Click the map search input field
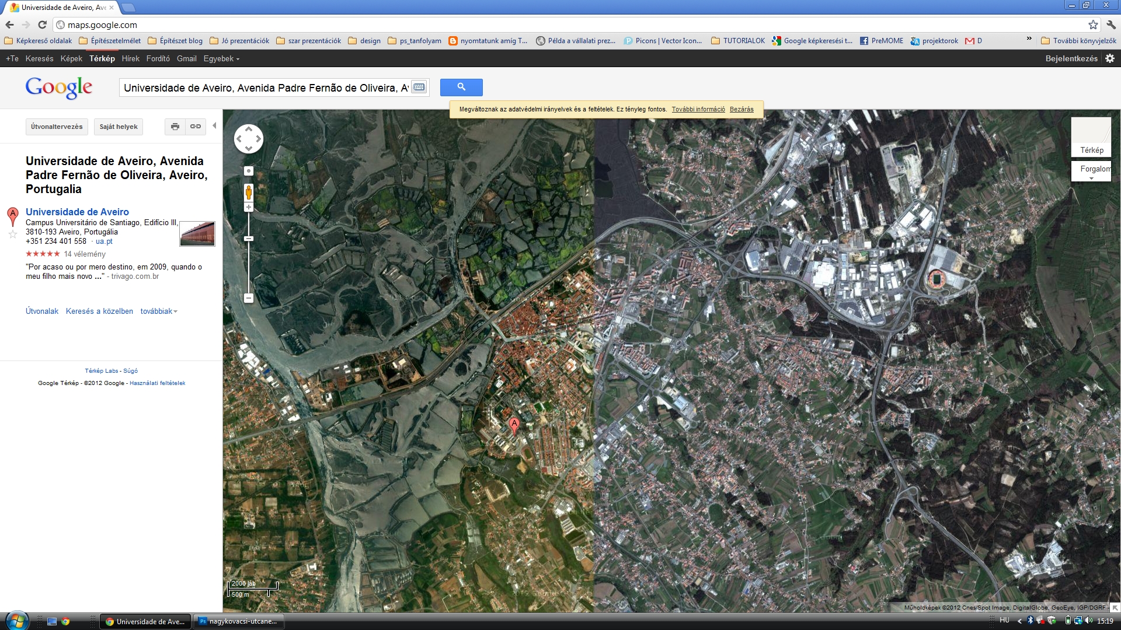The image size is (1121, 630). click(x=265, y=87)
